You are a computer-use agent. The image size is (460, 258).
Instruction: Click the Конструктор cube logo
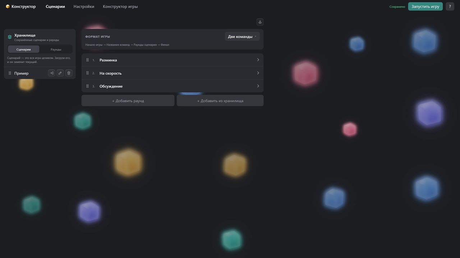tap(8, 6)
